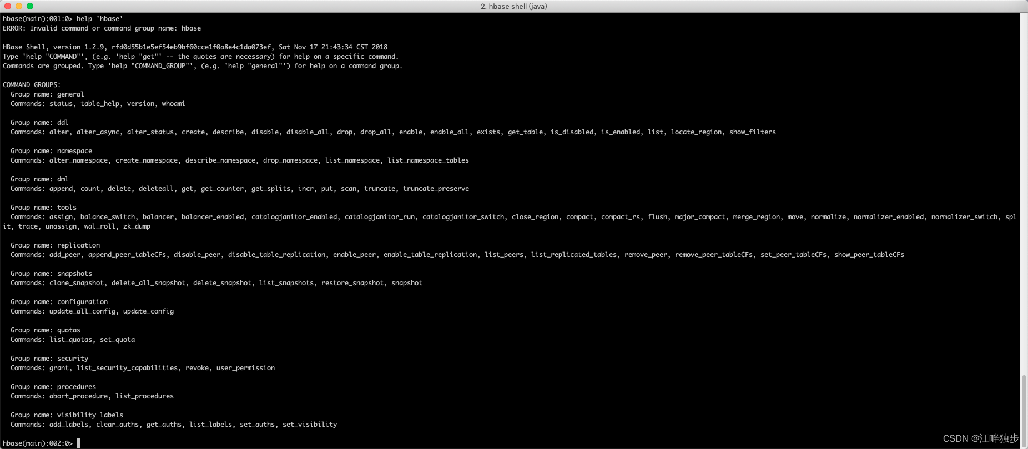Click the 'HBase Shell, version 1.2.9' line
The width and height of the screenshot is (1028, 449).
pyautogui.click(x=195, y=47)
